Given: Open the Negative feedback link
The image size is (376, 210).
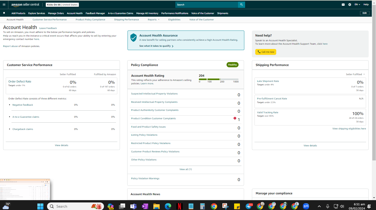Looking at the screenshot, I should coord(23,105).
